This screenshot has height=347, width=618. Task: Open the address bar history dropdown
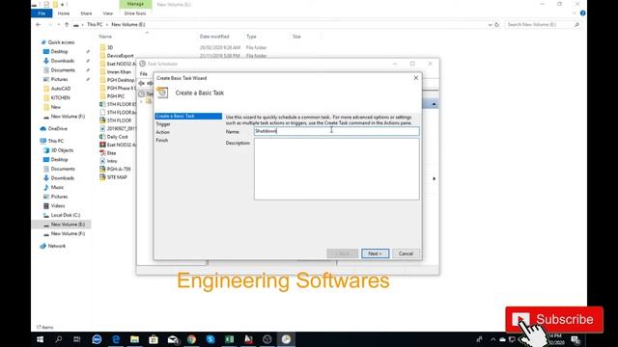pyautogui.click(x=490, y=24)
